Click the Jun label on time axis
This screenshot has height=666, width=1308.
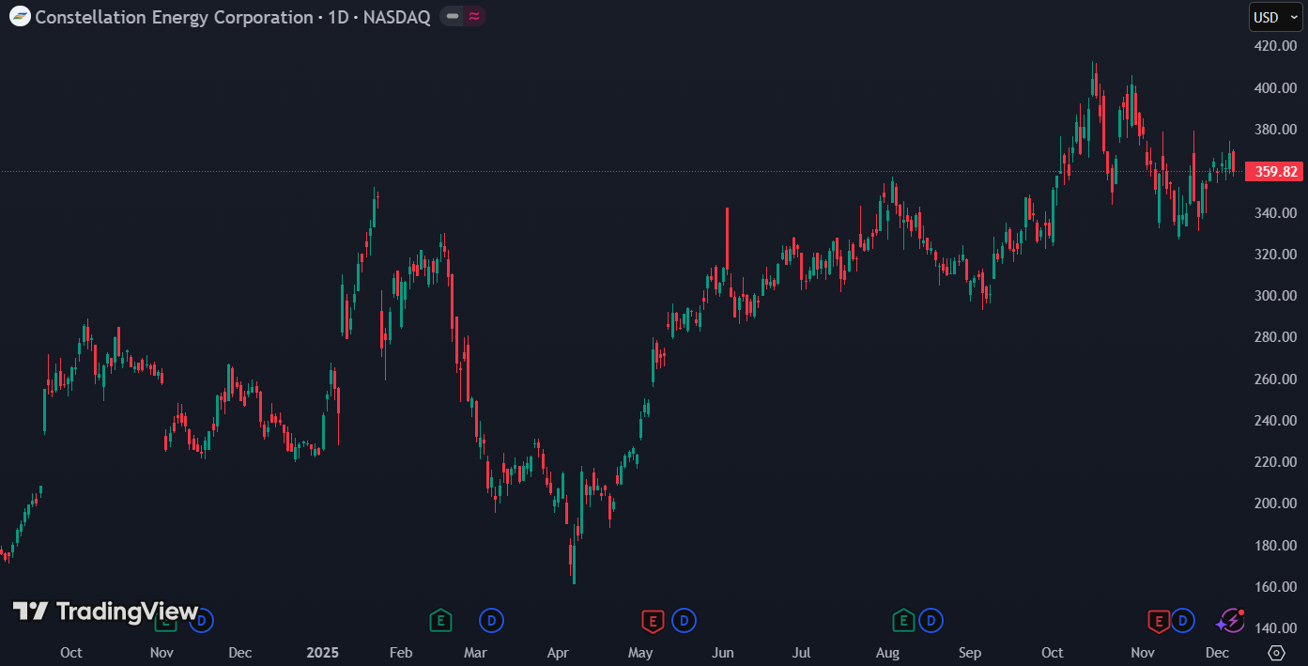pos(723,653)
